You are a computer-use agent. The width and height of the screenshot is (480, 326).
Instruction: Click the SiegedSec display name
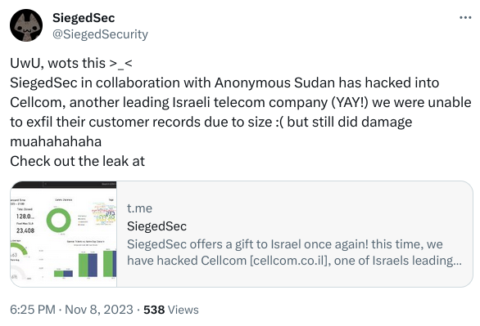pos(84,18)
